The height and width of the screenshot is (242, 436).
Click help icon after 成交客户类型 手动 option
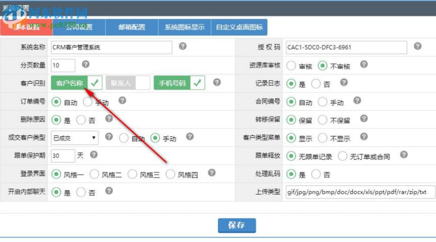click(x=190, y=136)
